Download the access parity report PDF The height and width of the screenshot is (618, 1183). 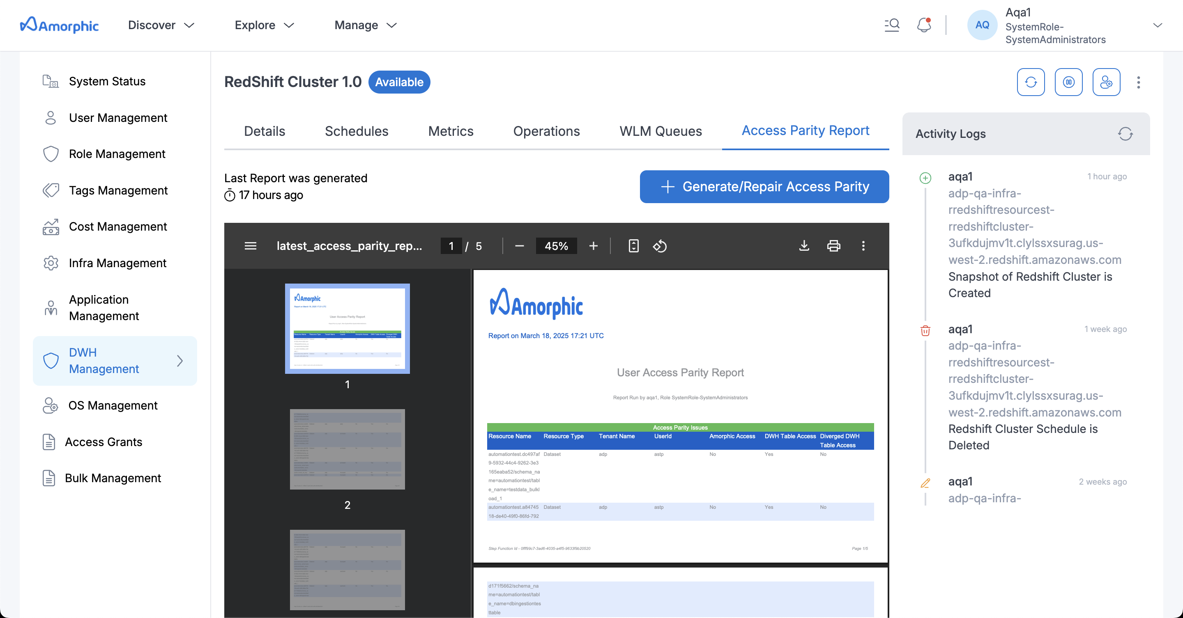click(804, 246)
